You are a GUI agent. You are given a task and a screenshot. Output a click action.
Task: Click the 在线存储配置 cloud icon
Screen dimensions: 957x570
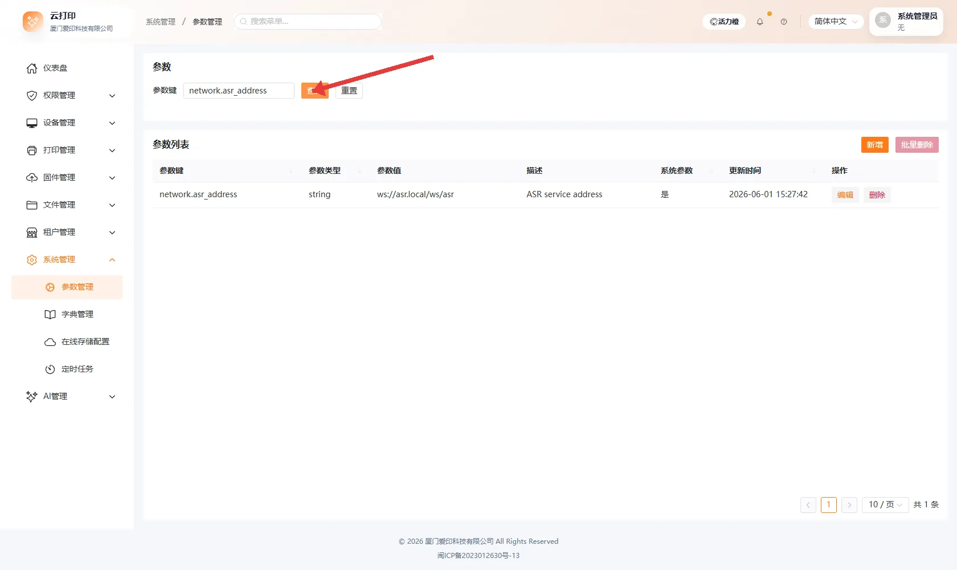coord(50,342)
